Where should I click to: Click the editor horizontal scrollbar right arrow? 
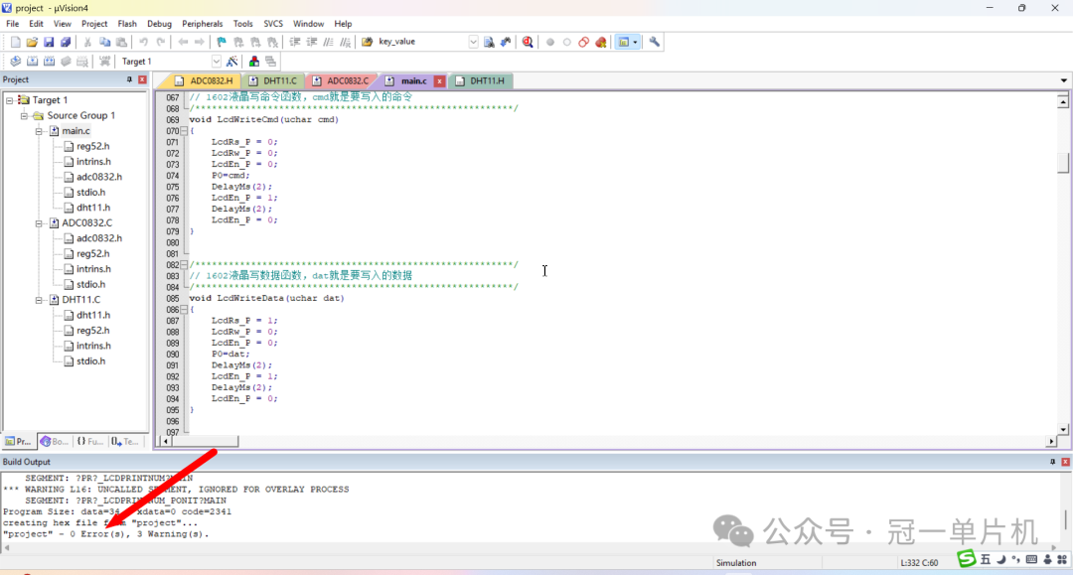(x=1051, y=442)
